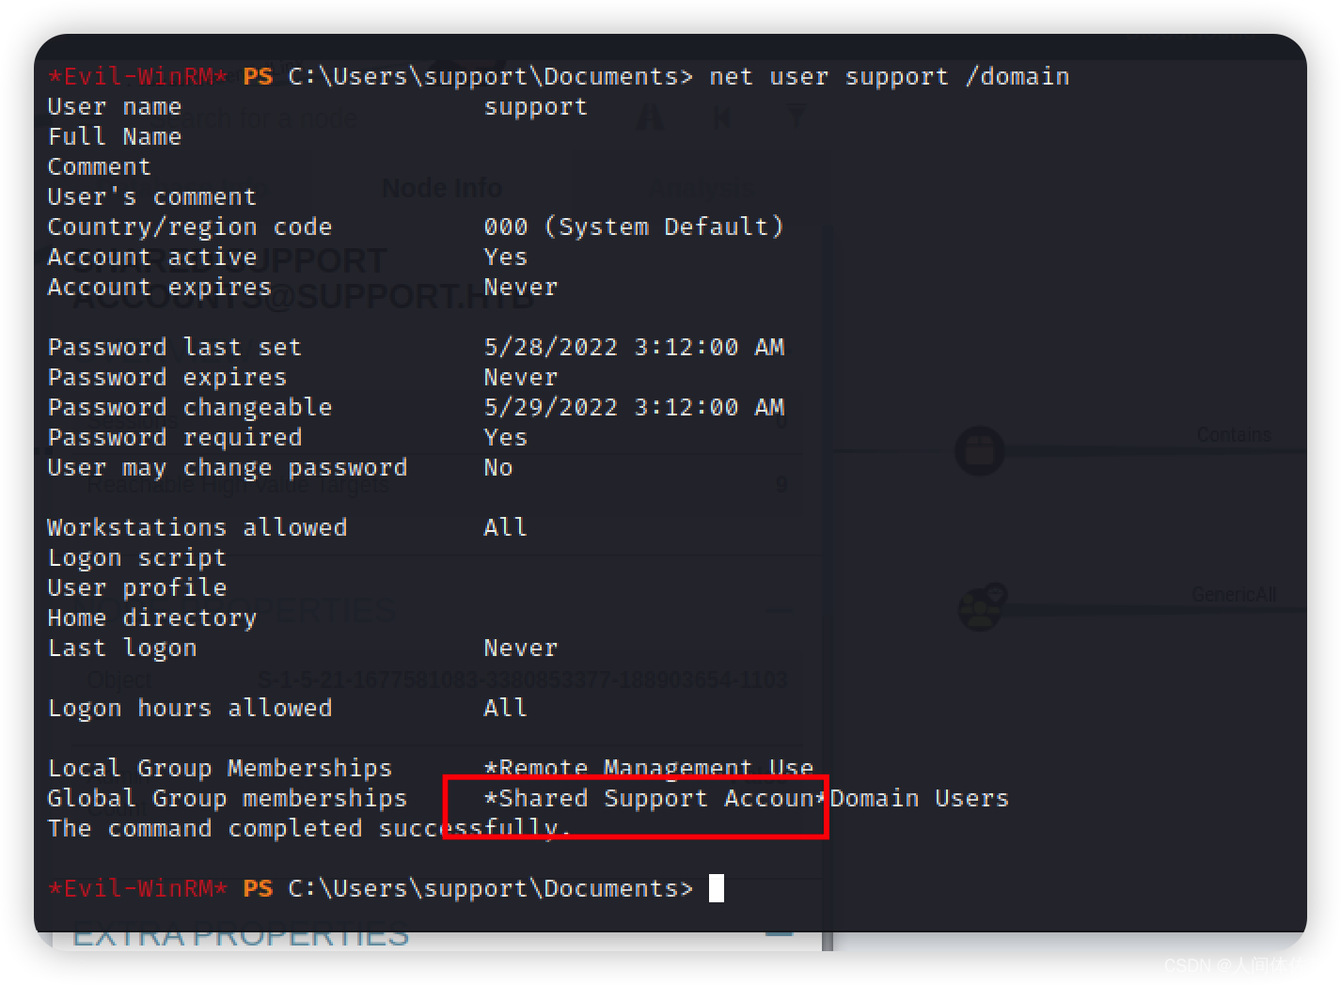Click 'Yes' in the Password required row

point(506,437)
